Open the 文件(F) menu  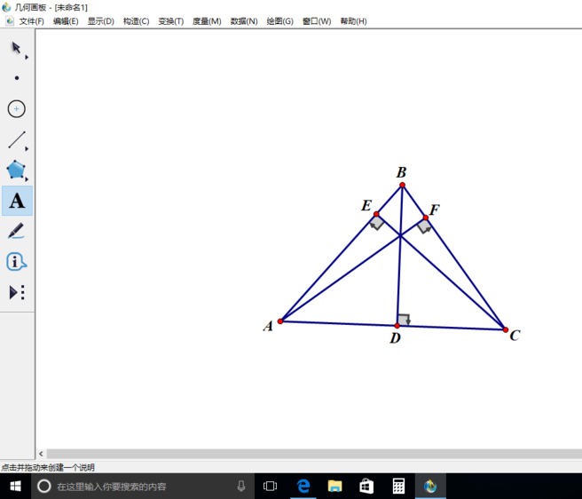(x=32, y=21)
